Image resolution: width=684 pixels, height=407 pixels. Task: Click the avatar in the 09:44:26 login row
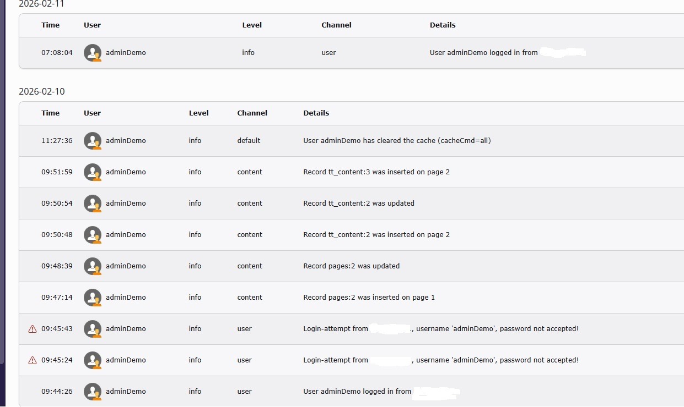(93, 391)
